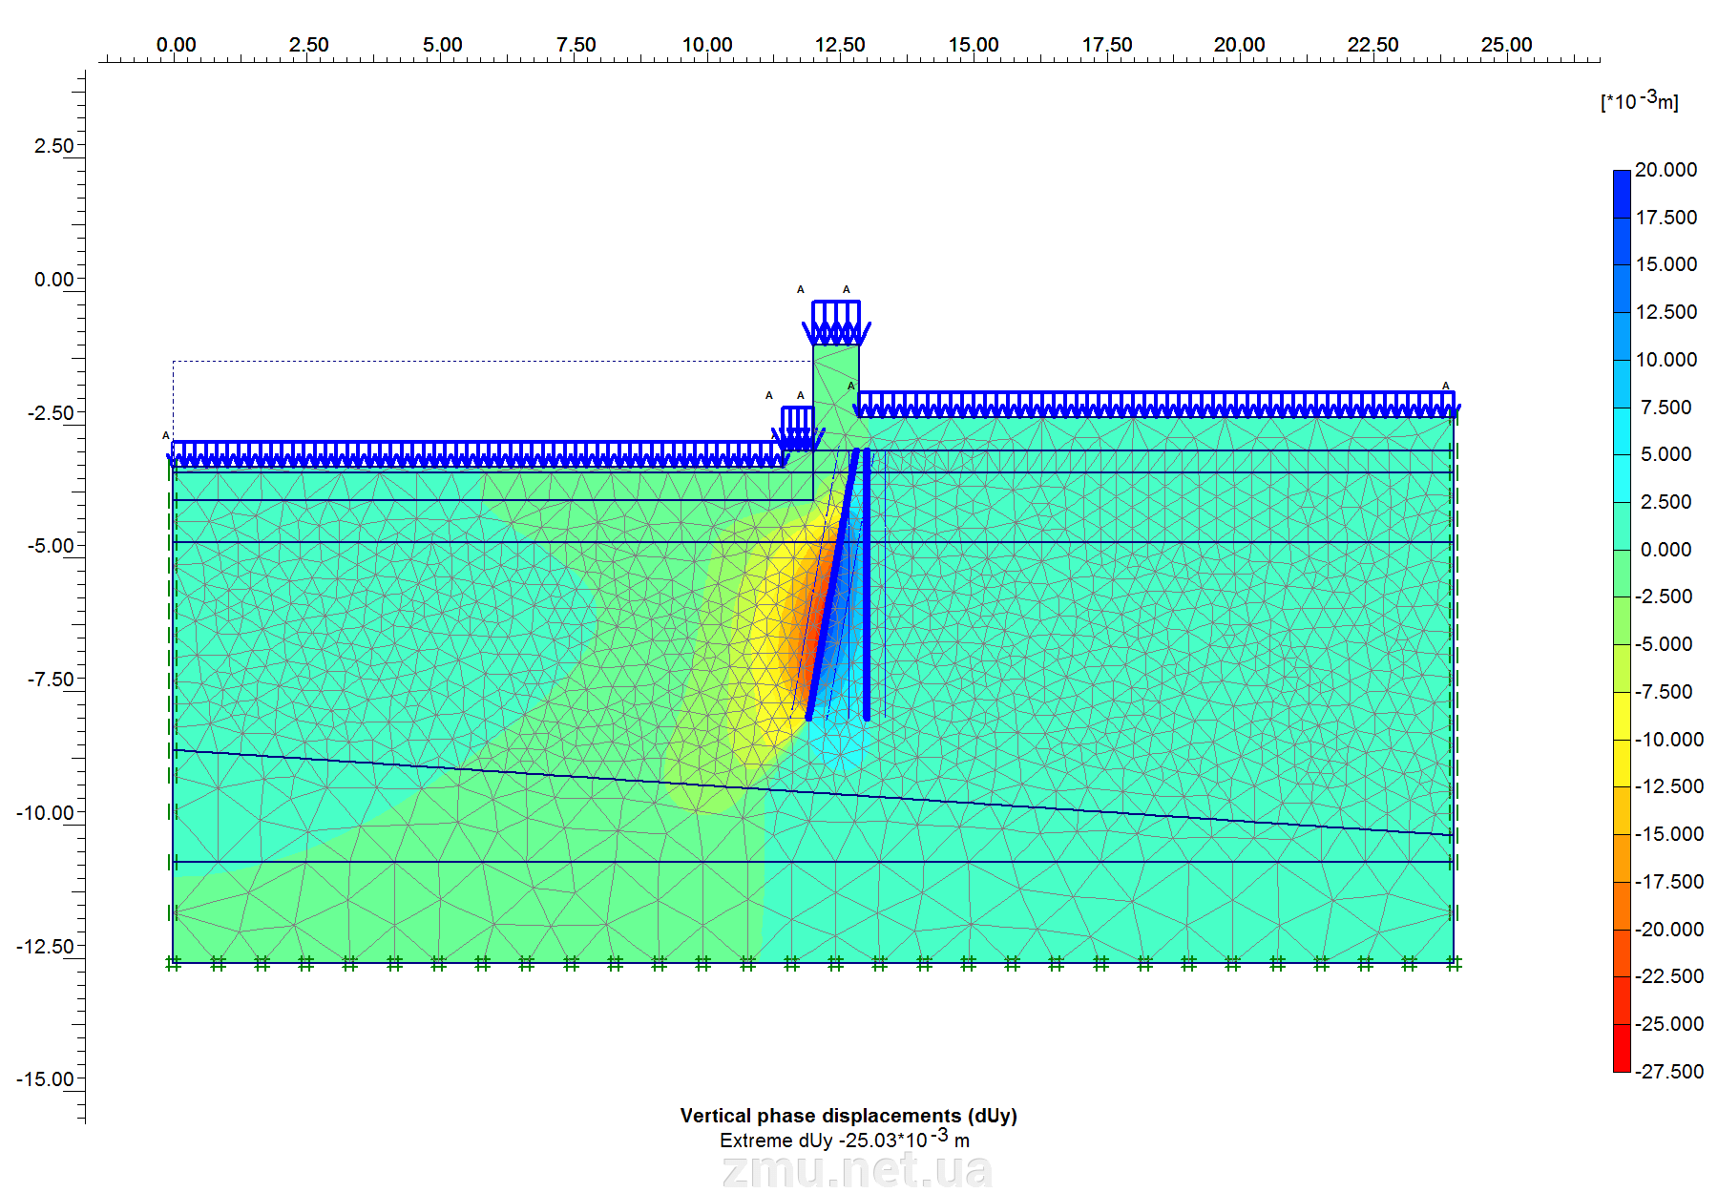Select the -12.500 legend value

point(1668,786)
